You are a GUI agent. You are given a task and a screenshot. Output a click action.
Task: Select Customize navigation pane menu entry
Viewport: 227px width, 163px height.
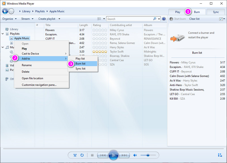click(41, 85)
